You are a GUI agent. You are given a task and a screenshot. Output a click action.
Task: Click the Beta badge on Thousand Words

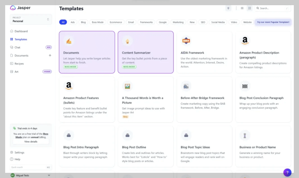click(x=125, y=116)
